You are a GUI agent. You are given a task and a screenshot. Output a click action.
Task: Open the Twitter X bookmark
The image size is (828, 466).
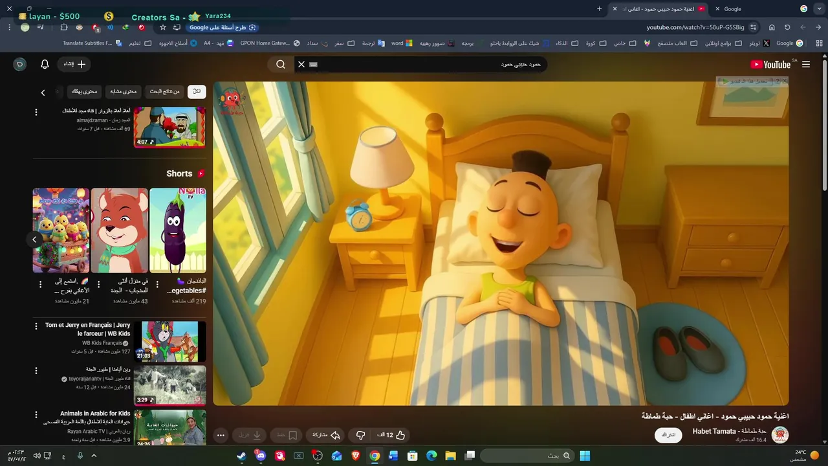[x=759, y=43]
